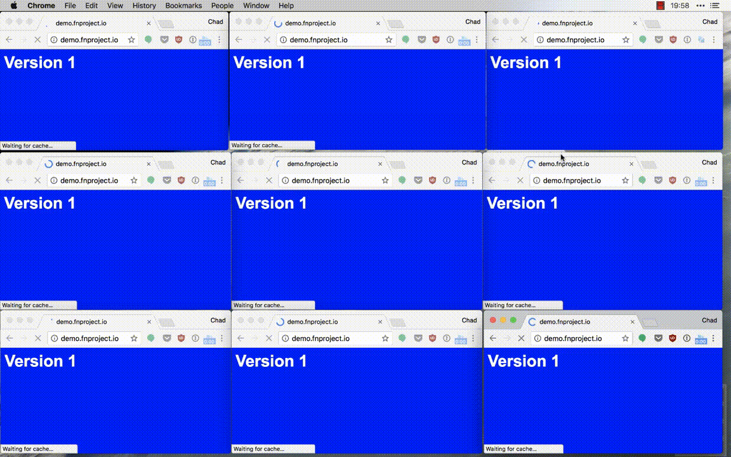Click the blue 0:00 timer extension in active window
This screenshot has height=457, width=731.
click(x=701, y=339)
